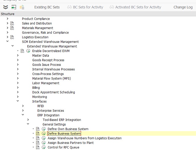Expand the Master Data node
Image resolution: width=196 pixels, height=150 pixels.
tap(18, 55)
